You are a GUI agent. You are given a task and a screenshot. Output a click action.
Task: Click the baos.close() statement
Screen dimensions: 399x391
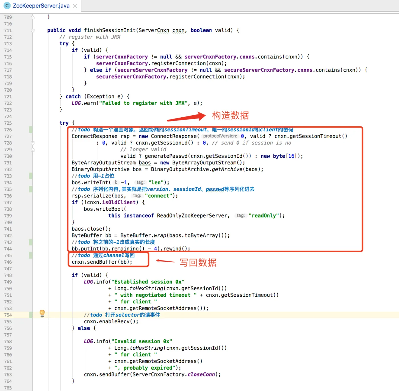tap(91, 229)
